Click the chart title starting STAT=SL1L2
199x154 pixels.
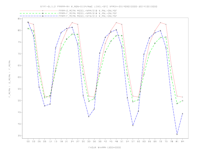98,7
